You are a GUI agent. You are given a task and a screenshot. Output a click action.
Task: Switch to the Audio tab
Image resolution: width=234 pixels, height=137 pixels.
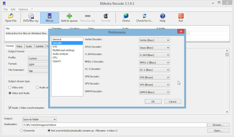click(x=29, y=46)
